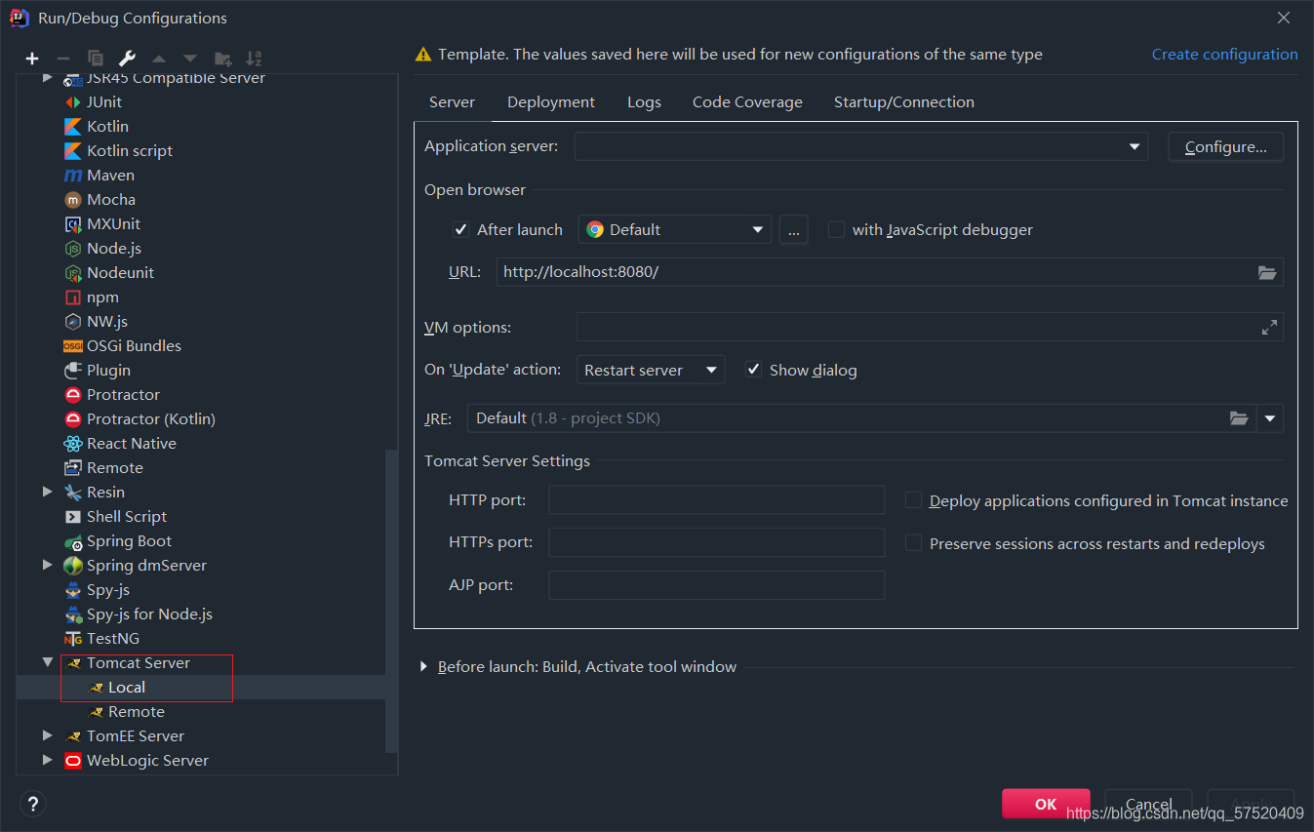Open the Restart server update action dropdown
Image resolution: width=1314 pixels, height=832 pixels.
click(x=651, y=370)
